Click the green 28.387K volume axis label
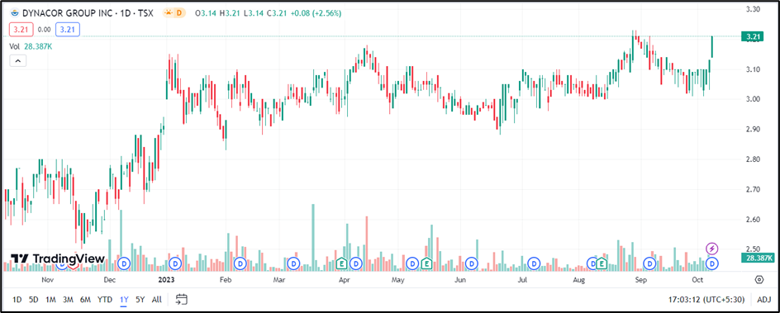The height and width of the screenshot is (313, 780). tap(758, 258)
